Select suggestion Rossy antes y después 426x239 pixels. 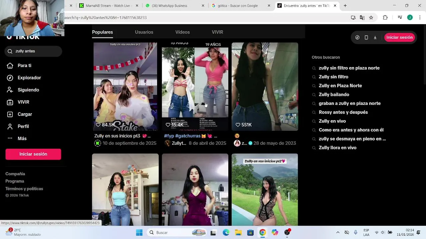point(343,112)
